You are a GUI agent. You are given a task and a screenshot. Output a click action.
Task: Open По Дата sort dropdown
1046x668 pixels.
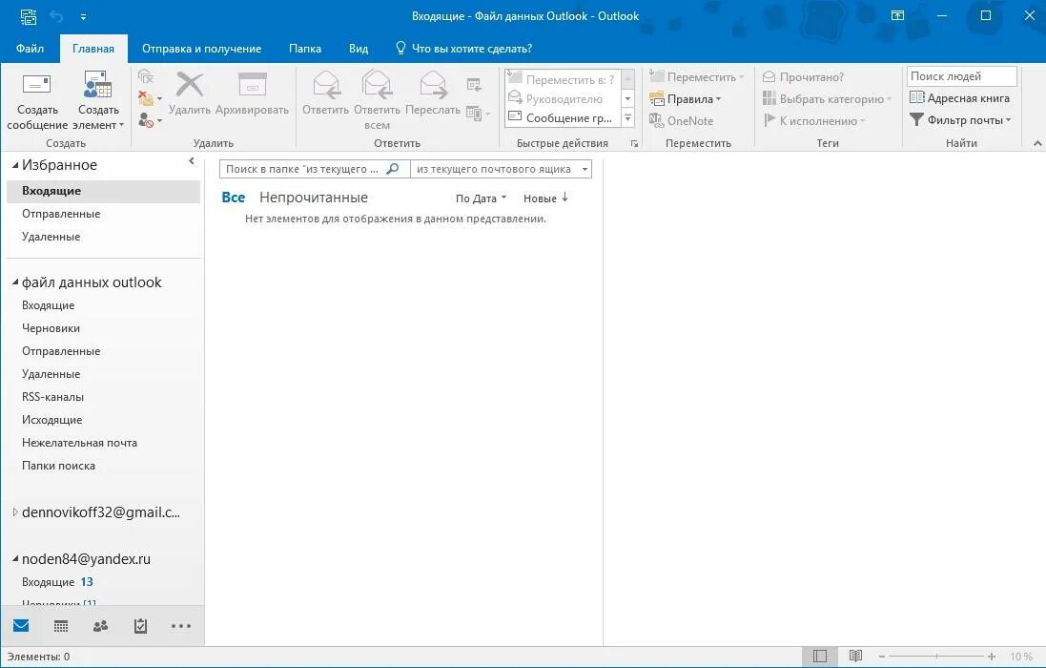481,198
